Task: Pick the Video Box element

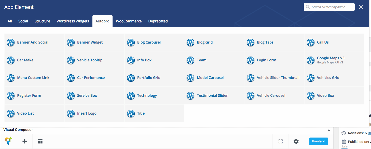Action: coord(334,96)
